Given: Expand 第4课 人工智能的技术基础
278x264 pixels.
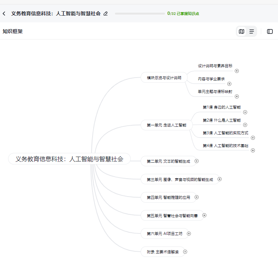Looking at the screenshot, I should click(253, 150).
